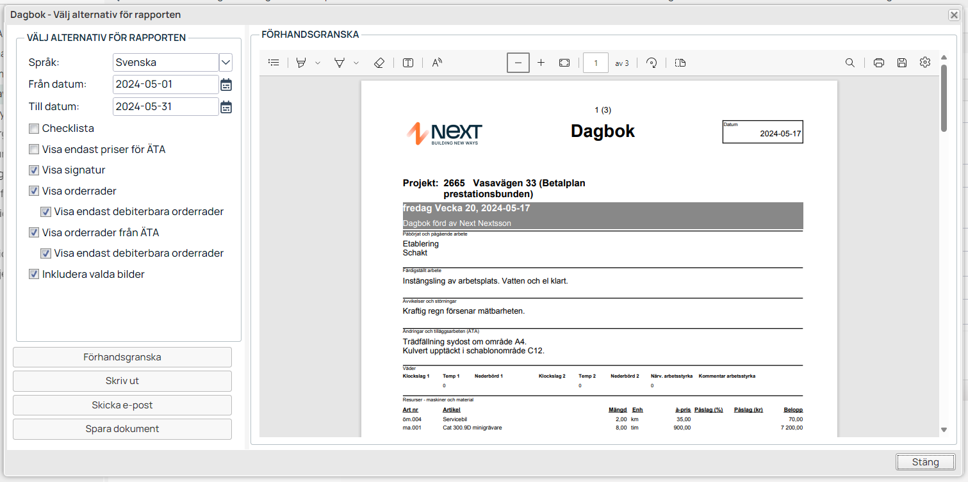This screenshot has width=968, height=482.
Task: Save the PDF via disk icon
Action: tap(902, 63)
